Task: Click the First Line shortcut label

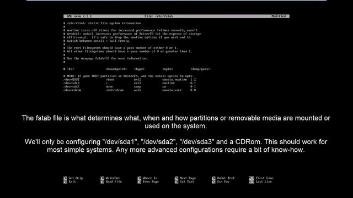Action: pyautogui.click(x=265, y=178)
